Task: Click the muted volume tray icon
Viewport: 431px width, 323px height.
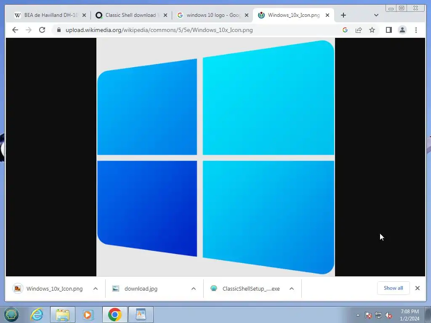Action: pos(388,315)
